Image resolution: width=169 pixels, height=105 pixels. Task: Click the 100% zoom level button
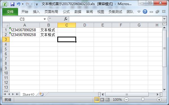click(117, 100)
